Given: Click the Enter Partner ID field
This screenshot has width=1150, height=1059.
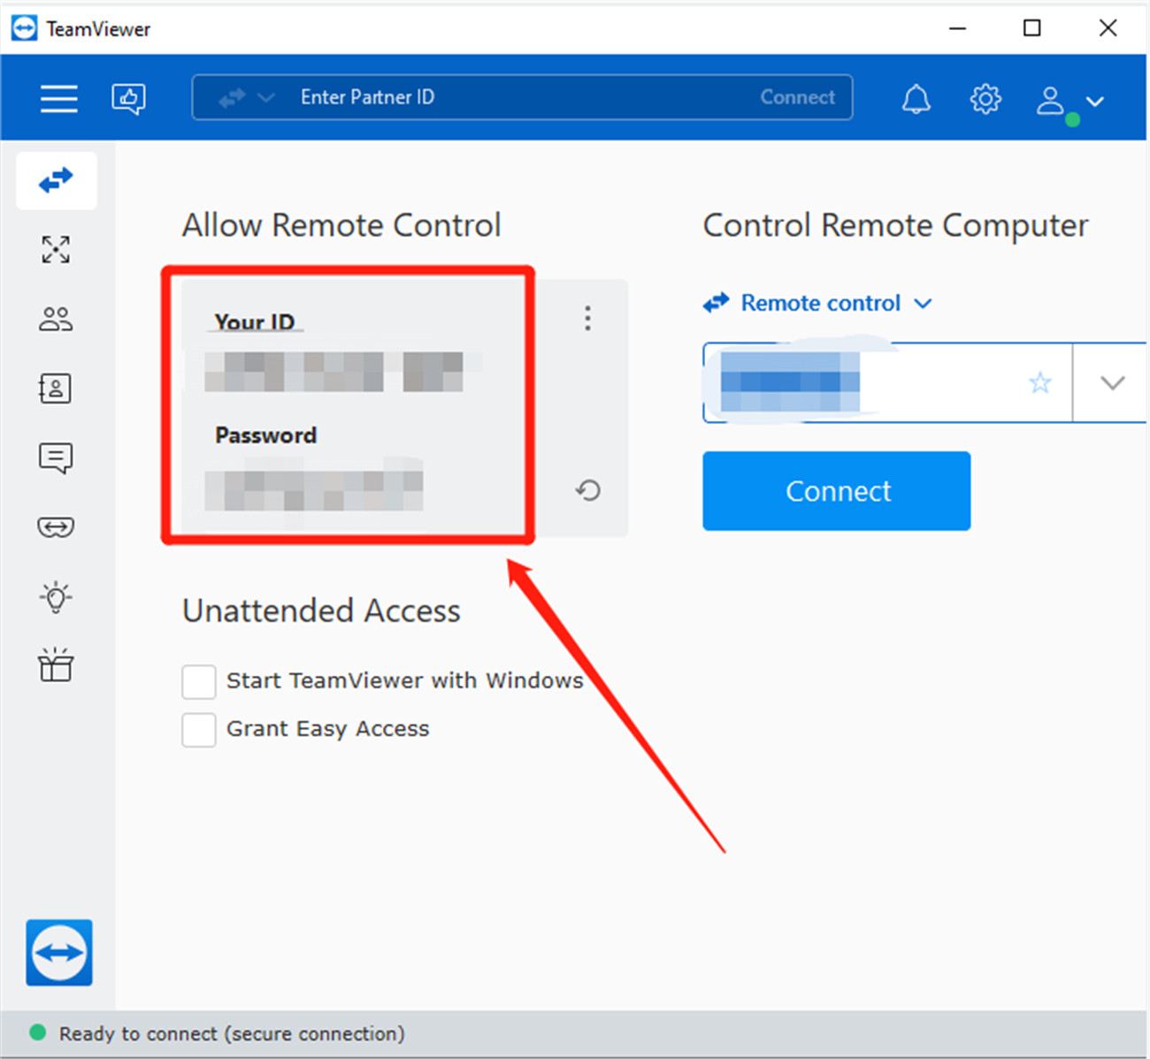Looking at the screenshot, I should [x=522, y=97].
